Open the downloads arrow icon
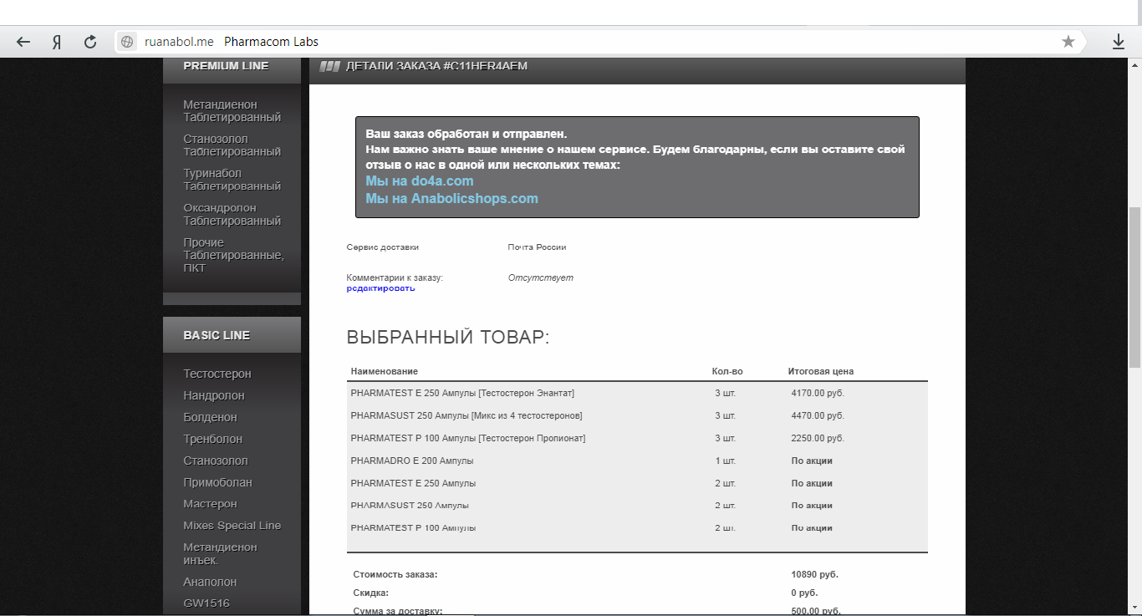The height and width of the screenshot is (616, 1142). (x=1118, y=42)
